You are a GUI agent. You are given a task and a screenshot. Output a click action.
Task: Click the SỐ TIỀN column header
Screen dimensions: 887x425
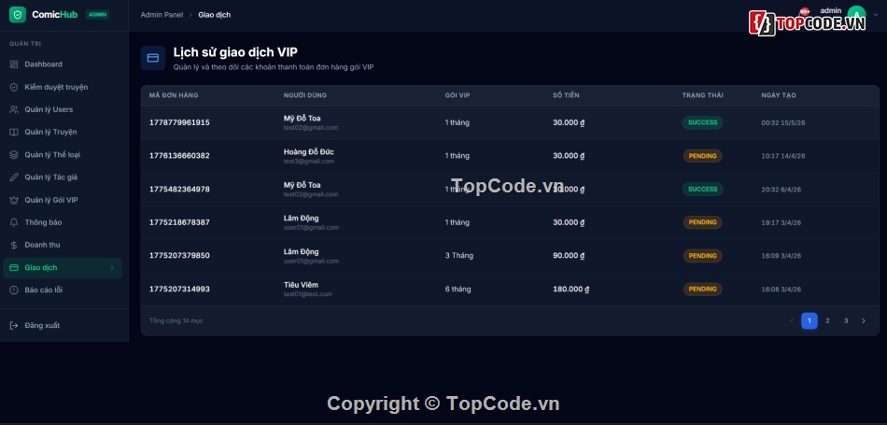point(566,95)
